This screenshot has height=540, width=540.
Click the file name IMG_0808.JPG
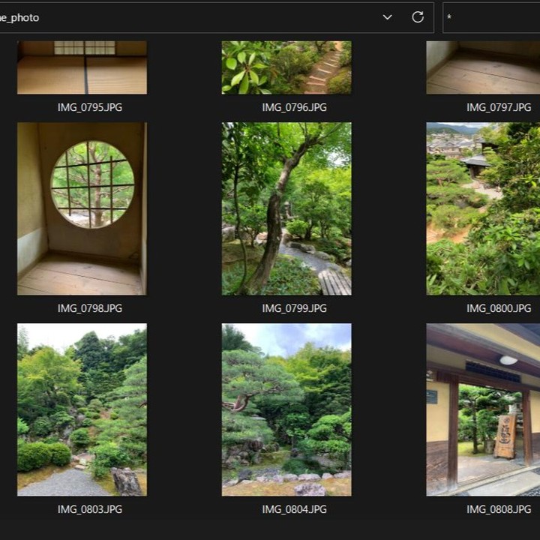pyautogui.click(x=499, y=509)
